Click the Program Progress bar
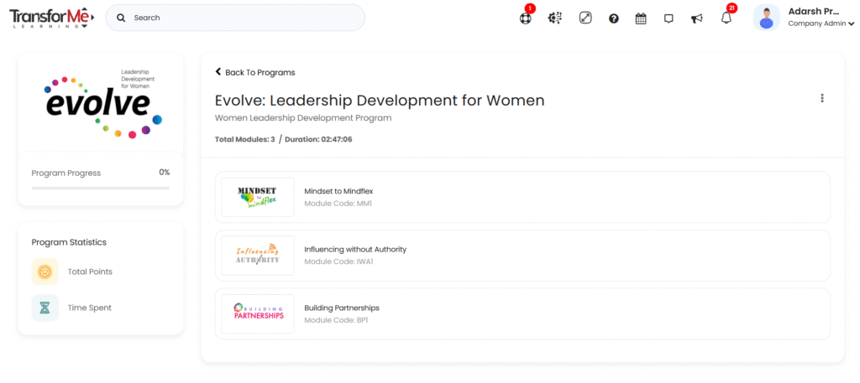This screenshot has width=860, height=383. point(100,188)
